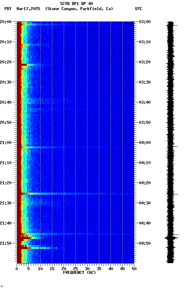The height and width of the screenshot is (290, 185).
Task: Click the bright burst near 21:52 PDT
Action: pos(38,248)
